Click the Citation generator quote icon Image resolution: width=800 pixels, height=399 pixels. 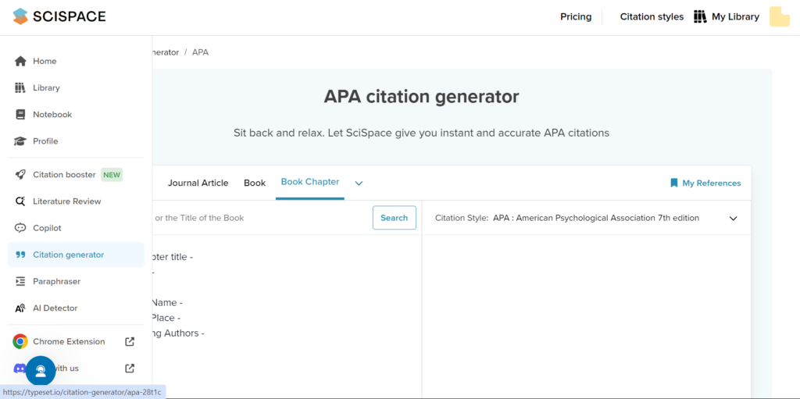(x=20, y=255)
